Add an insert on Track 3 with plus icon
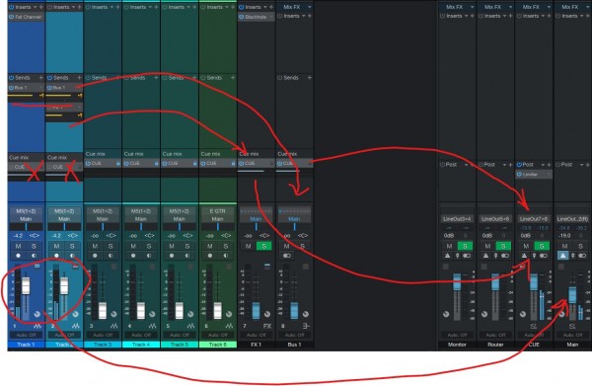The image size is (592, 386). click(x=117, y=7)
